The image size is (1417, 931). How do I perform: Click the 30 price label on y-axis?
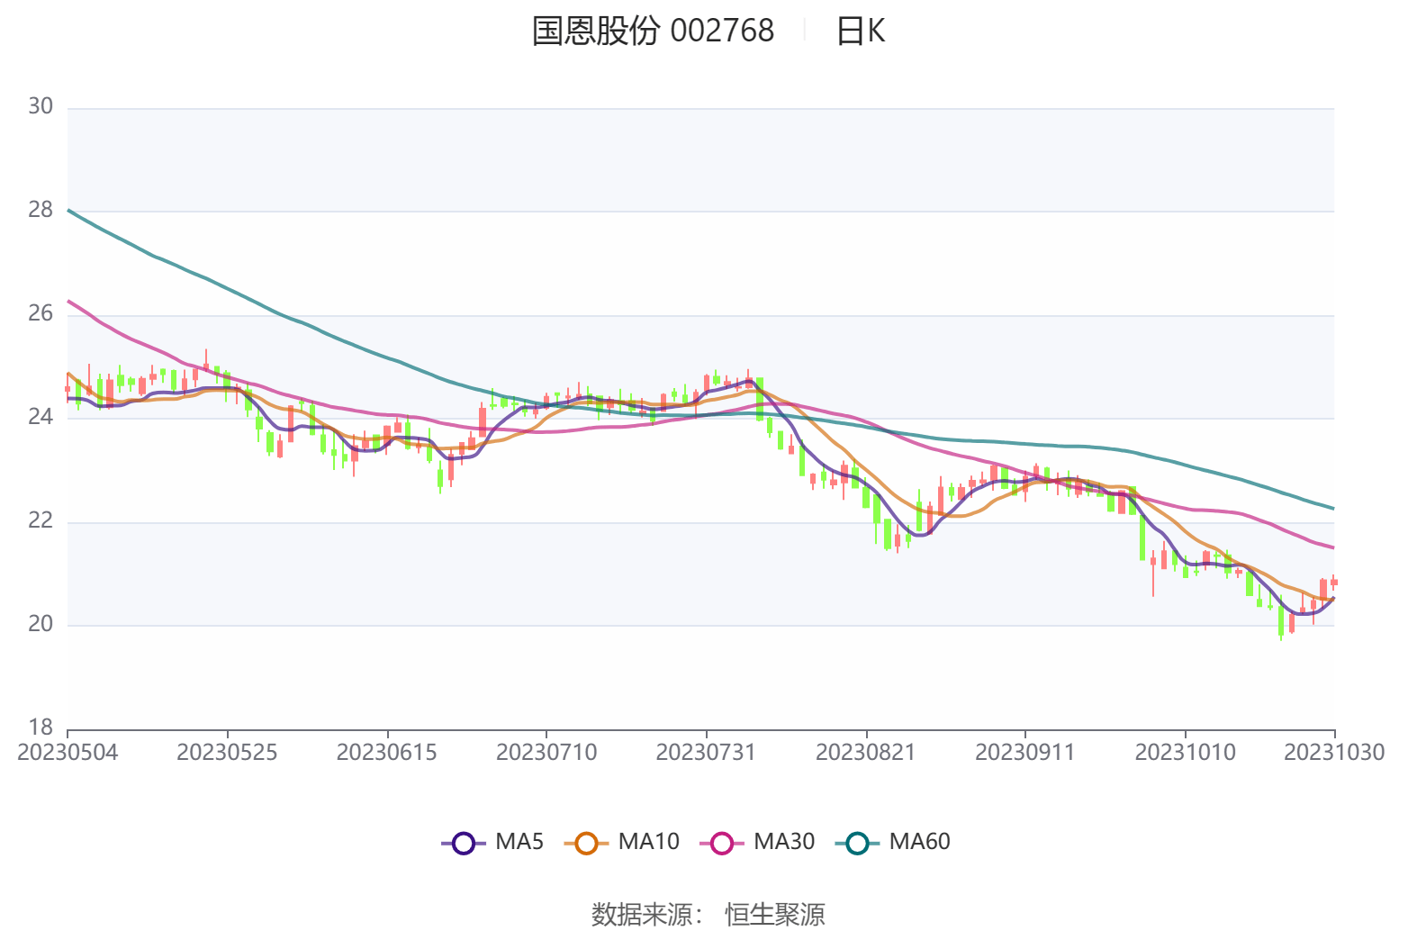[x=41, y=106]
